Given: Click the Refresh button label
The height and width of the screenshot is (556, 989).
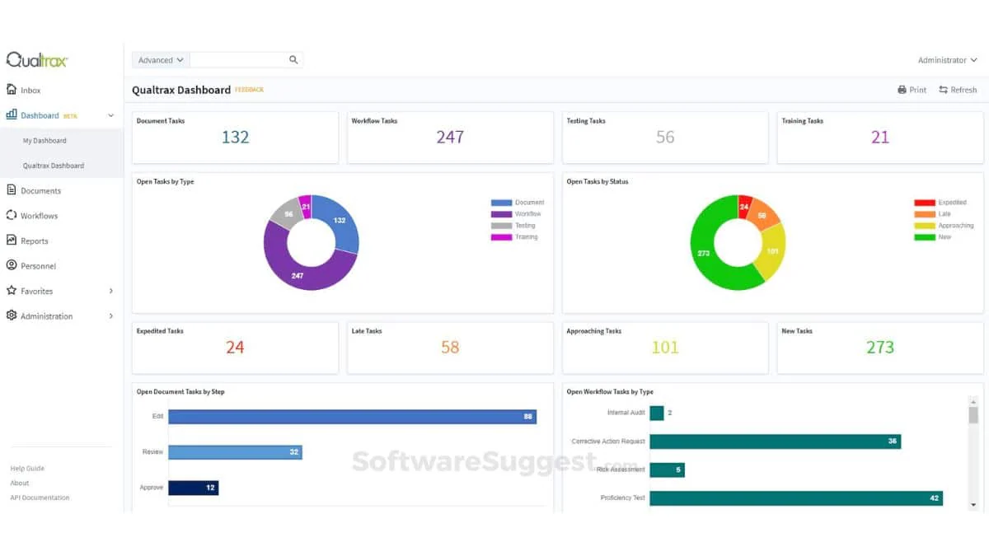Looking at the screenshot, I should pos(963,90).
